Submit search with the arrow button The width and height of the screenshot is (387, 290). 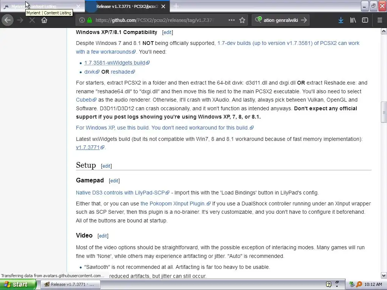click(x=304, y=20)
